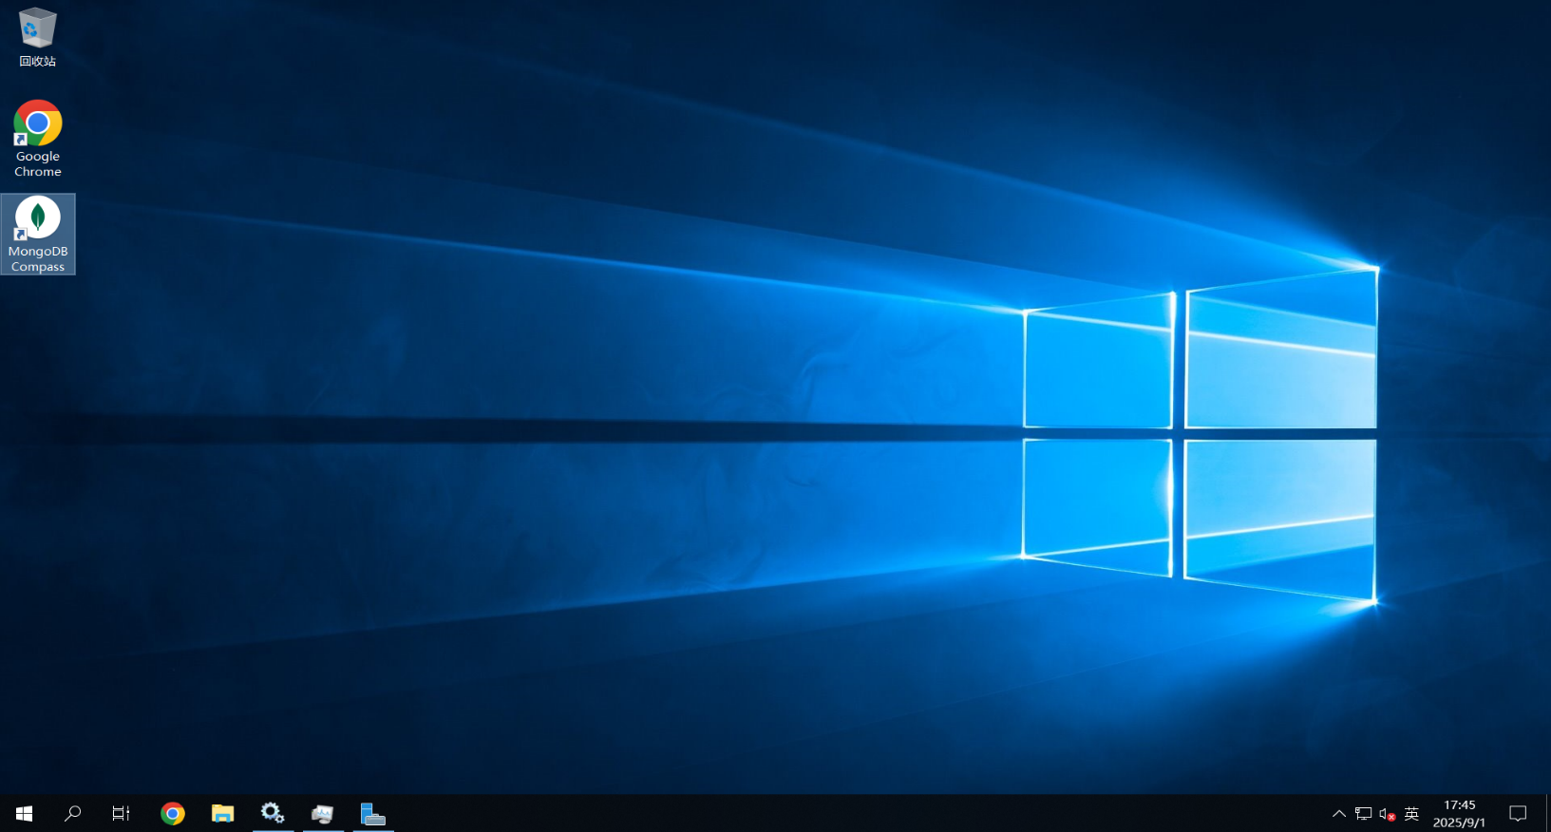The height and width of the screenshot is (832, 1551).
Task: Launch Chrome from the taskbar
Action: pos(172,814)
